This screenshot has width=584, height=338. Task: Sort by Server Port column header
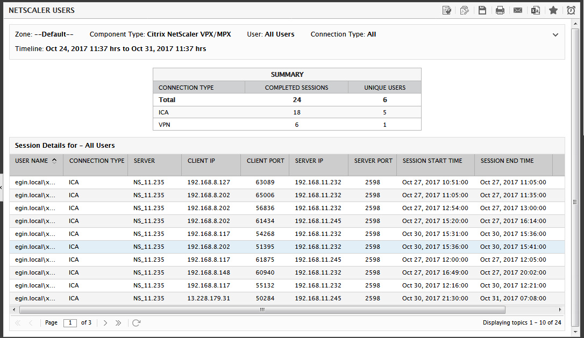click(x=373, y=165)
